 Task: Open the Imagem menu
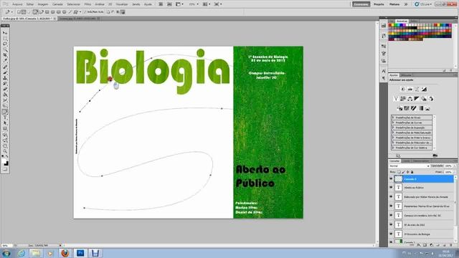tap(43, 4)
